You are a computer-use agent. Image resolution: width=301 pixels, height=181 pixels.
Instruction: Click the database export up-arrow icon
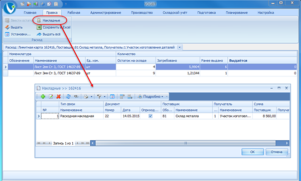click(122, 97)
